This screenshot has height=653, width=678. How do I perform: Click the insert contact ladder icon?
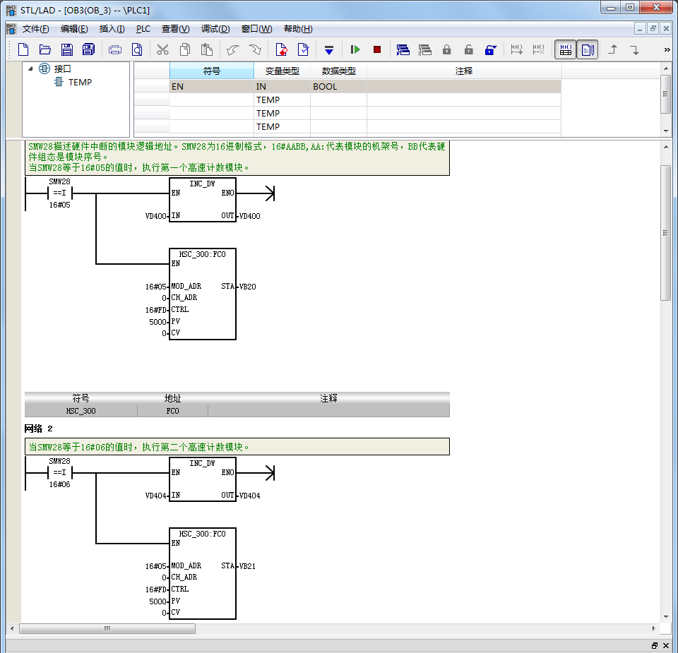(x=517, y=49)
